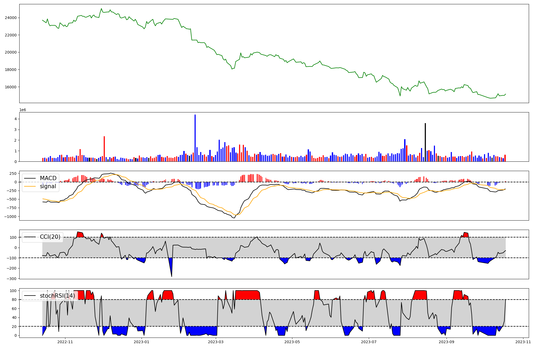Click the −1000 MACD axis label
The height and width of the screenshot is (348, 536).
point(10,217)
